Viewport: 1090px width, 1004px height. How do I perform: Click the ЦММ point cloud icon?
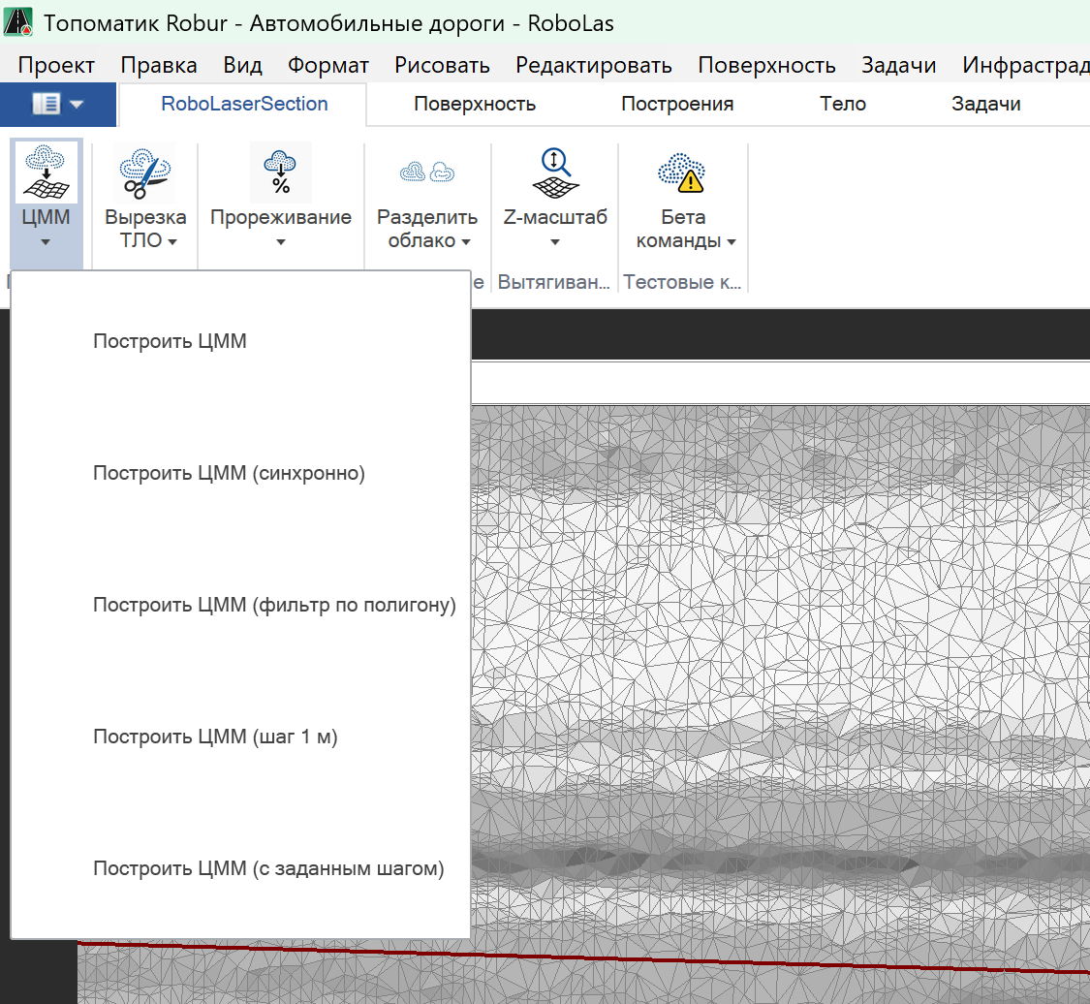tap(47, 172)
